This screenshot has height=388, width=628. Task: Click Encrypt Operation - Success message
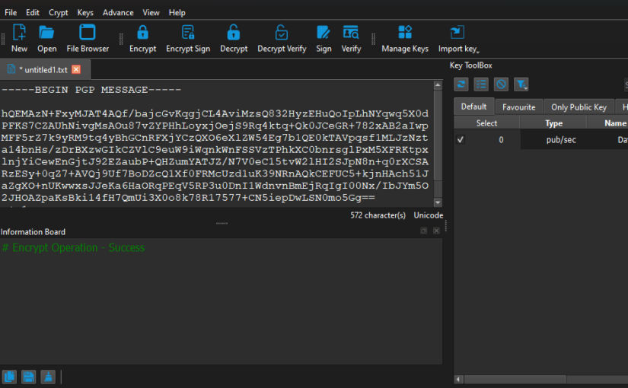(x=73, y=248)
